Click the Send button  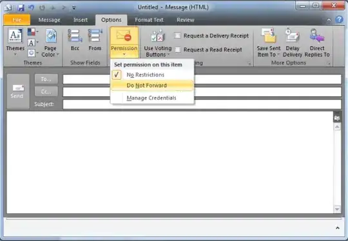coord(18,92)
